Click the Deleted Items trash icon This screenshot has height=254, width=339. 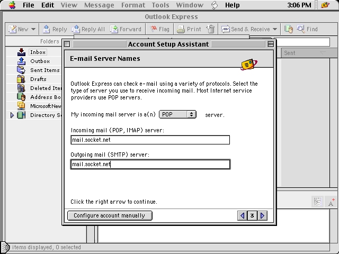21,88
